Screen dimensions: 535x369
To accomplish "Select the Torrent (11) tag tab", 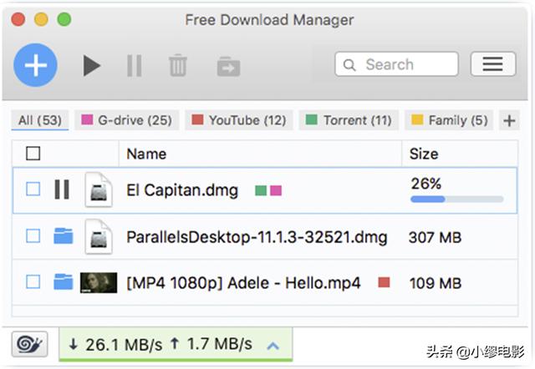I will [349, 120].
